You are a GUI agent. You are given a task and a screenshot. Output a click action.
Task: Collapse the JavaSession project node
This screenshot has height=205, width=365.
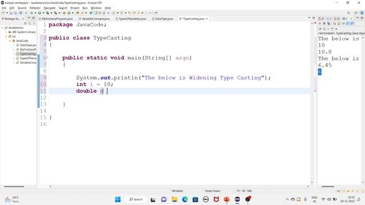2,28
